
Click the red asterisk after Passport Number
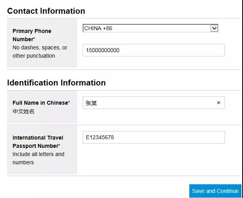tap(59, 145)
